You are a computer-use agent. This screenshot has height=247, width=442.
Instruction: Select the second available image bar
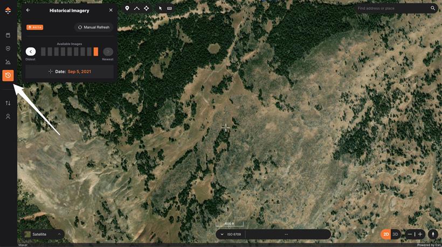coord(50,52)
